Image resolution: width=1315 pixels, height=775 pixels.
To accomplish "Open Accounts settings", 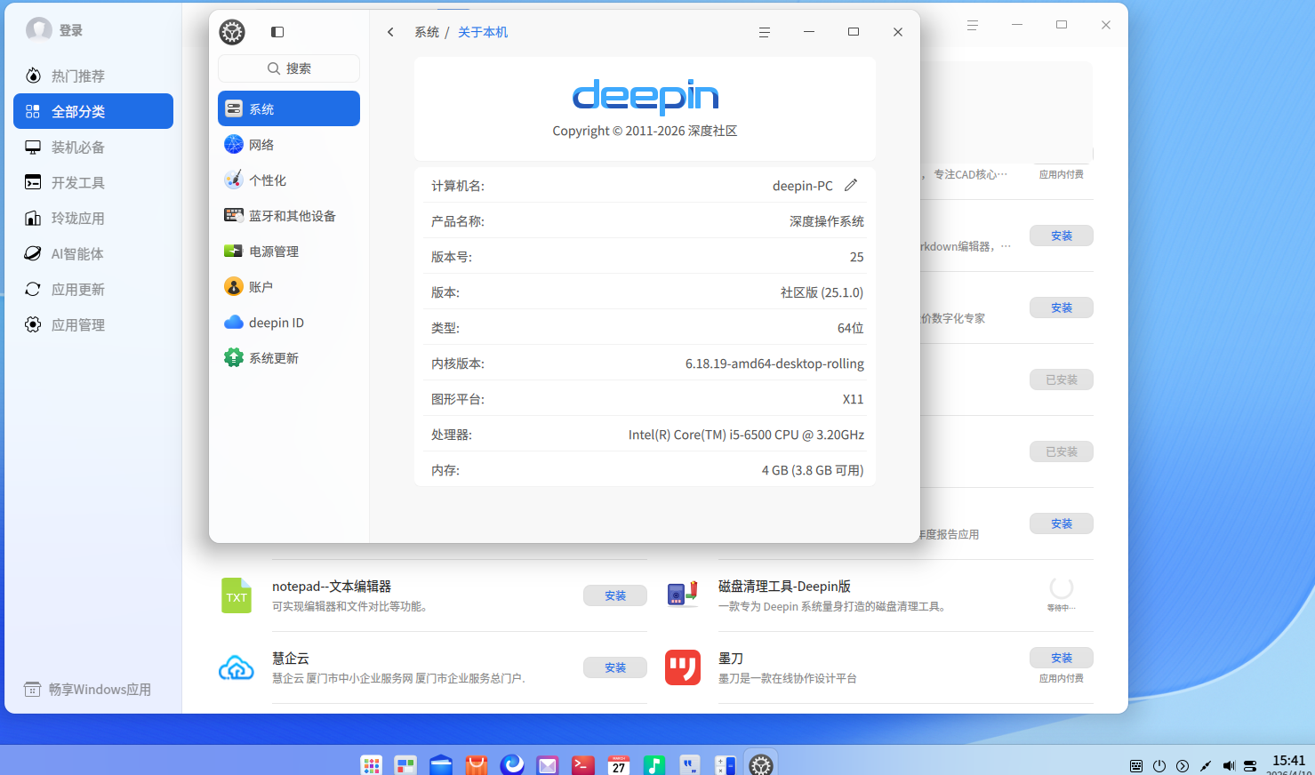I will click(x=261, y=286).
